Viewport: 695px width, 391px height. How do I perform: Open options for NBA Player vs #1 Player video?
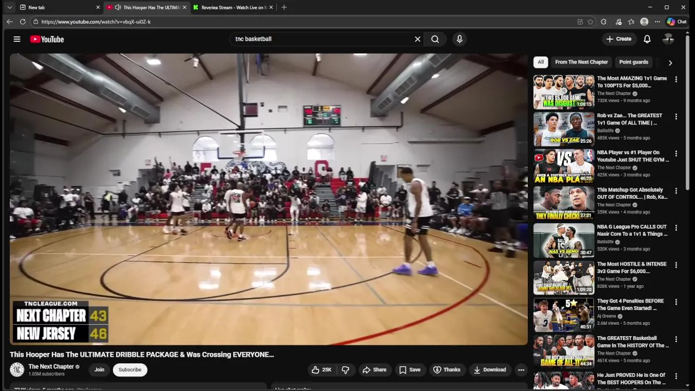click(676, 154)
